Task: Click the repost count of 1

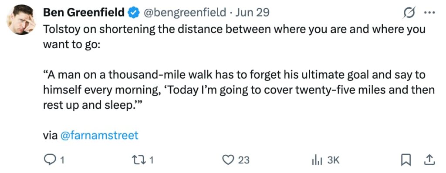Action: (151, 160)
